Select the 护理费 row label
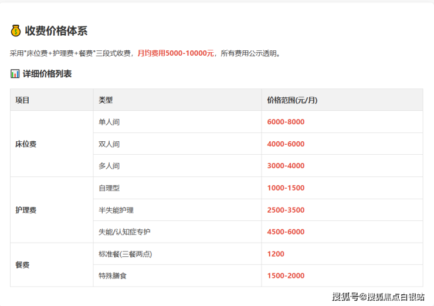Viewport: 434px width, 306px height. click(x=26, y=210)
